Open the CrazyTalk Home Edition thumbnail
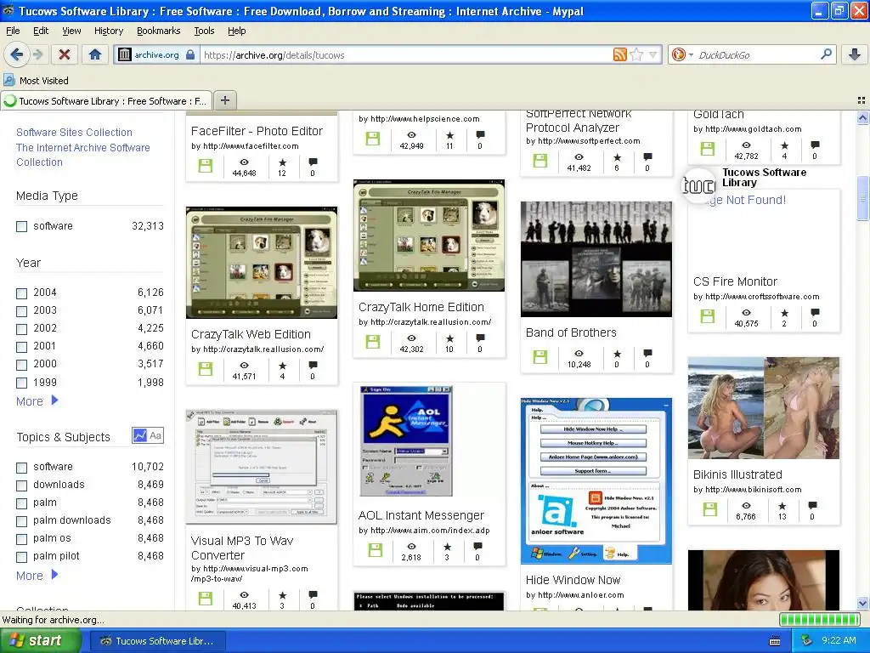Image resolution: width=870 pixels, height=653 pixels. tap(429, 236)
